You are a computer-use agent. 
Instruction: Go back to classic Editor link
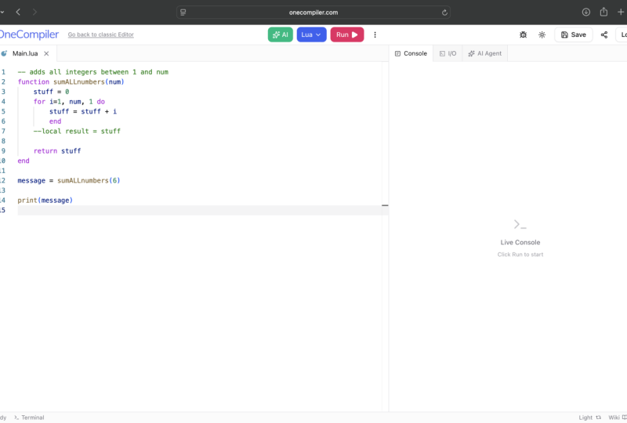click(x=101, y=34)
